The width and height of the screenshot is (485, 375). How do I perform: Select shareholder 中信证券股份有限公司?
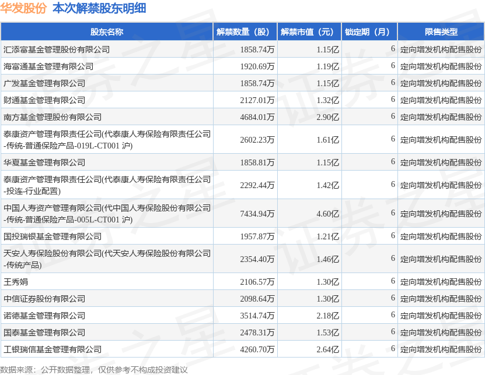point(44,299)
